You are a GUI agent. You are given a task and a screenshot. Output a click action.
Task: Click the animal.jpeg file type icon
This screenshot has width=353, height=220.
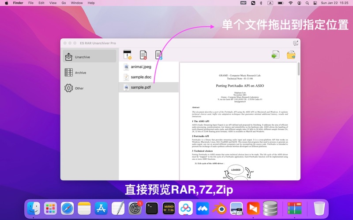tap(126, 67)
